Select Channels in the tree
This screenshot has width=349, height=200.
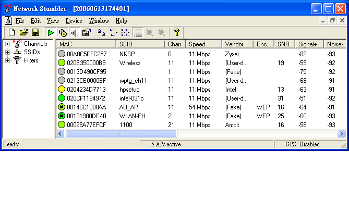pyautogui.click(x=35, y=44)
